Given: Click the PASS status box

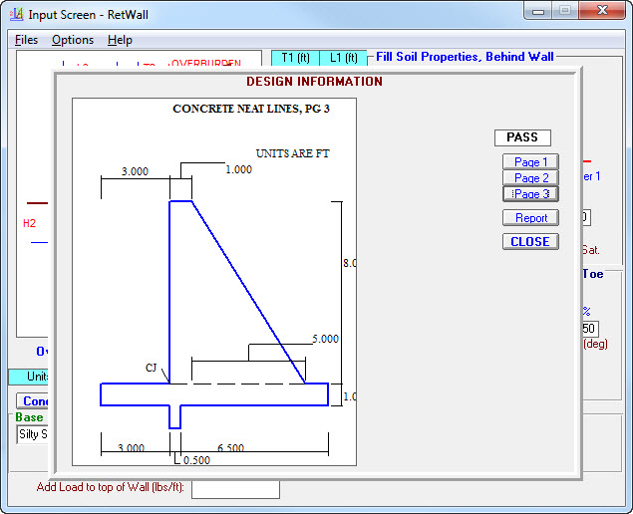Looking at the screenshot, I should pos(522,137).
